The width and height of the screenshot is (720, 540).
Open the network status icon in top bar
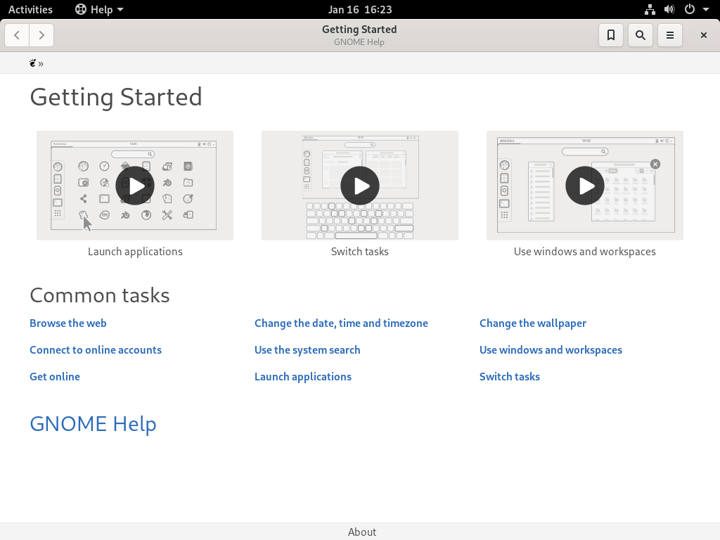coord(649,9)
